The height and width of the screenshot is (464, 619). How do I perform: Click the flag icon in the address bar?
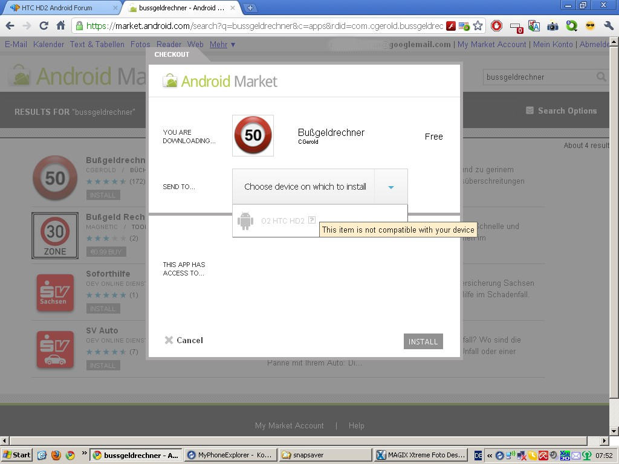tap(464, 27)
